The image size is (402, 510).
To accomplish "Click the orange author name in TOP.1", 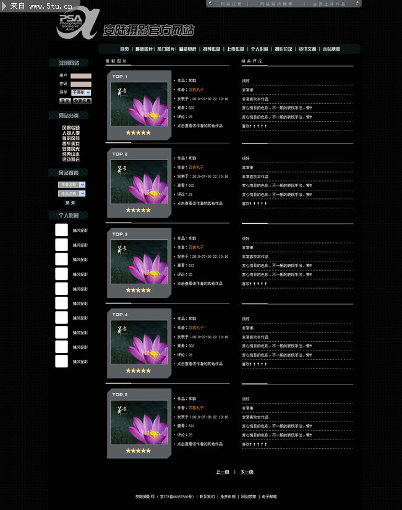I will [x=195, y=90].
